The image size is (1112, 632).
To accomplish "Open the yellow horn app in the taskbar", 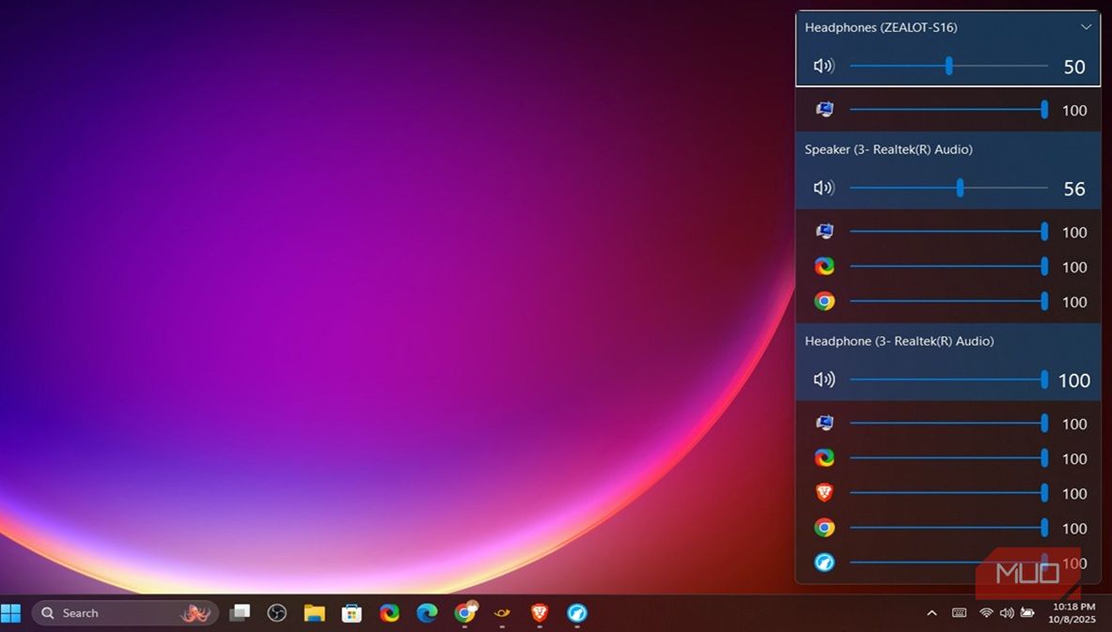I will (502, 613).
